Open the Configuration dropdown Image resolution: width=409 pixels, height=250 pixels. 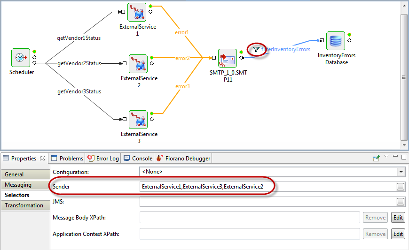(401, 172)
